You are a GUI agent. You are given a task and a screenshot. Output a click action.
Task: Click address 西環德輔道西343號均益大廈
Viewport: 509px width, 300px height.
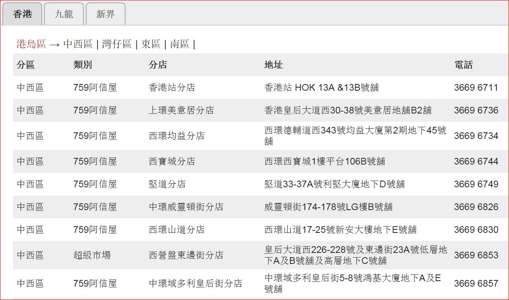point(356,136)
